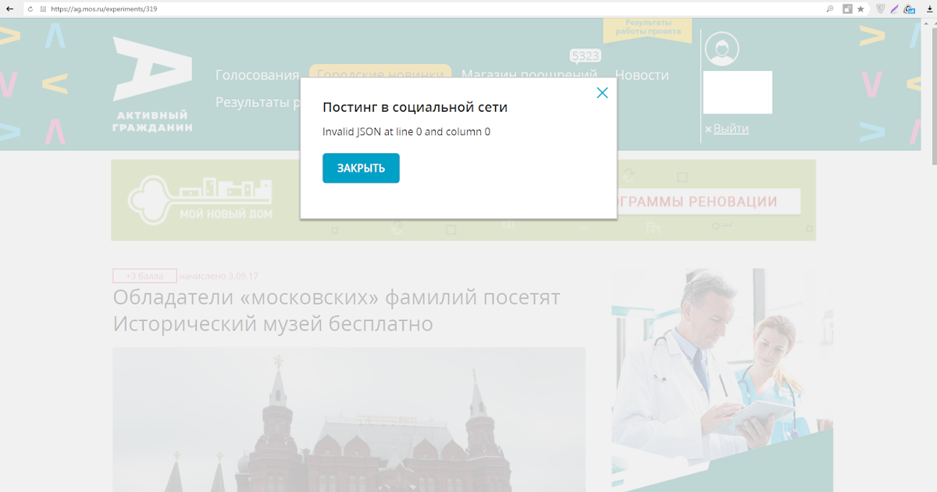
Task: Open the Городские новинки menu item
Action: click(380, 71)
